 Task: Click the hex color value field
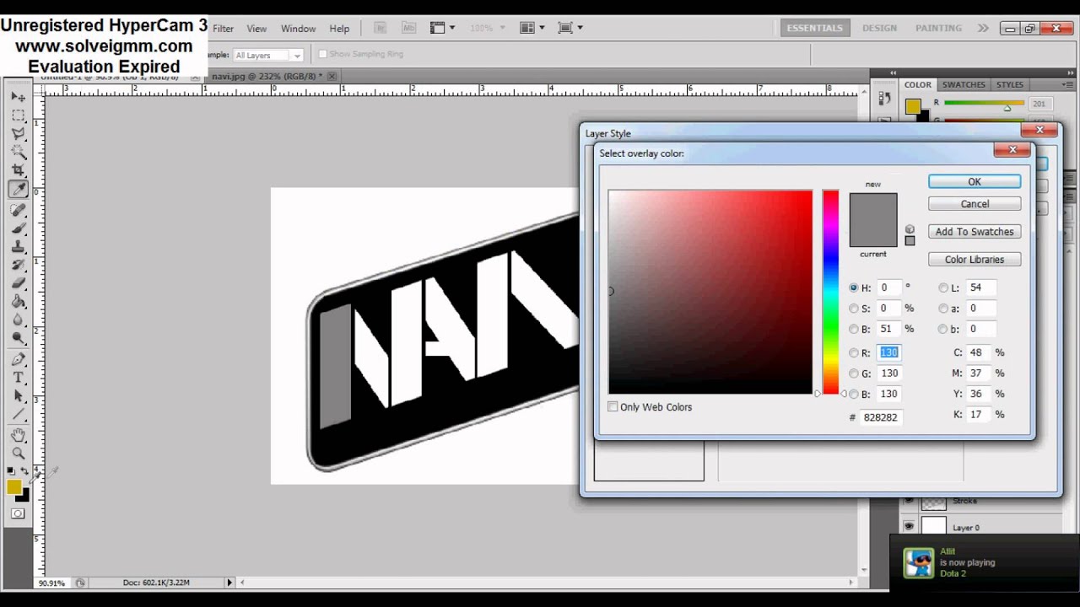pyautogui.click(x=881, y=417)
